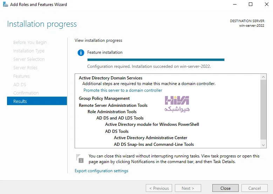Select the Before You Begin step
The width and height of the screenshot is (273, 194).
coord(30,43)
